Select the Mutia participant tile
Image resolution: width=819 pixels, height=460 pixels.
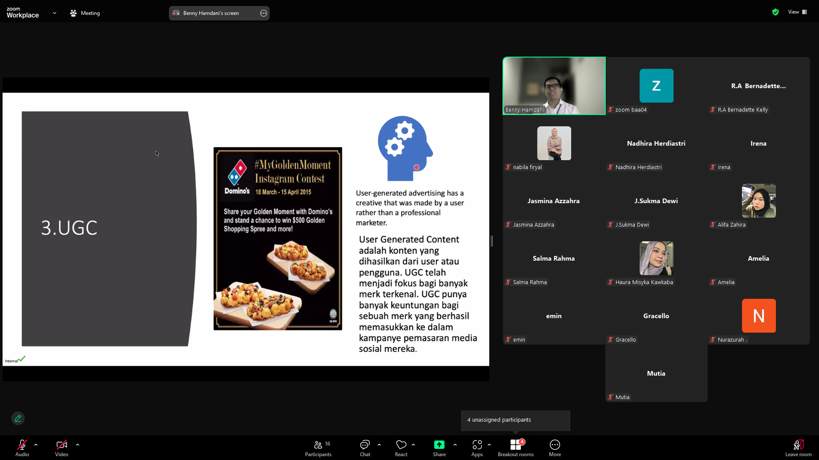(656, 373)
